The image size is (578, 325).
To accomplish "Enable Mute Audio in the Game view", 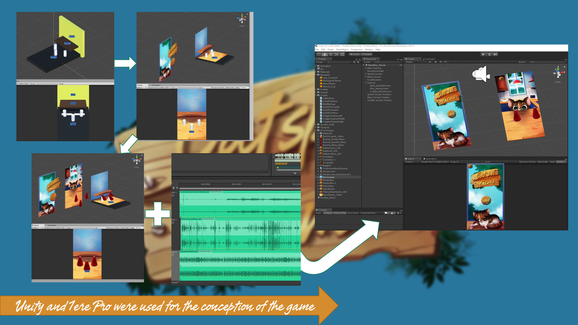I will (x=543, y=162).
